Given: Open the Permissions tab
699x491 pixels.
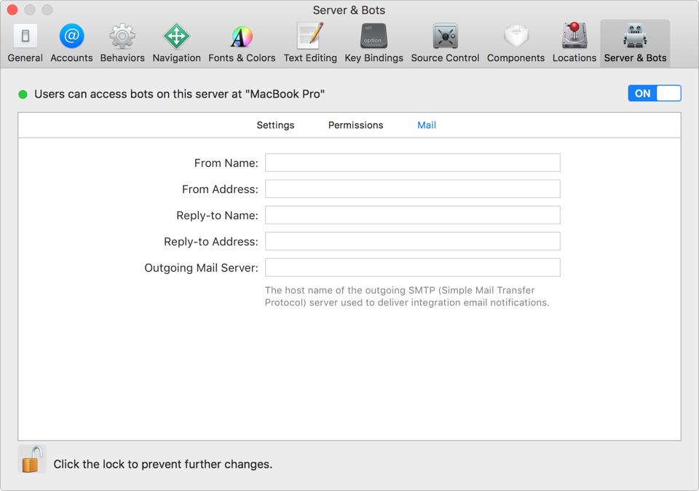Looking at the screenshot, I should coord(355,125).
